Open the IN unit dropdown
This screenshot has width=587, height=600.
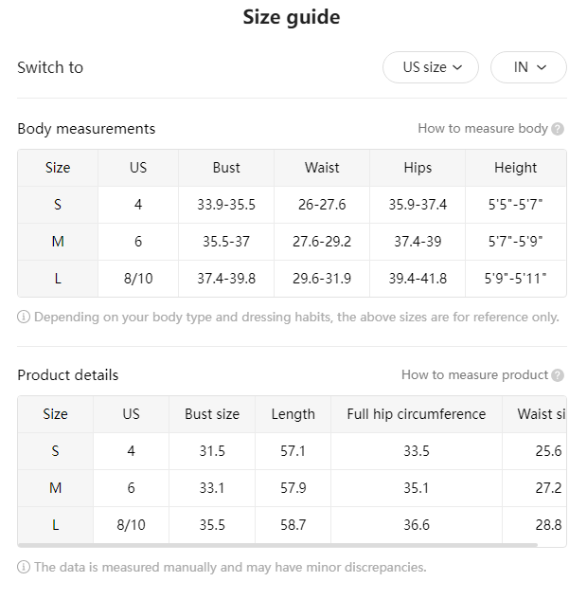(x=528, y=67)
